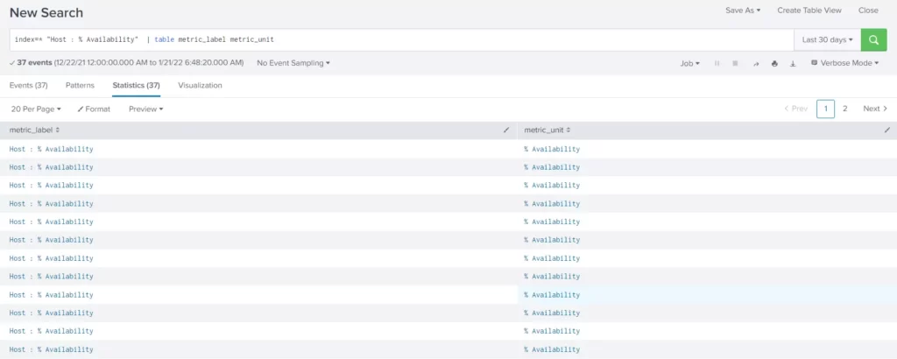
Task: Open the No Event Sampling dropdown
Action: 293,63
